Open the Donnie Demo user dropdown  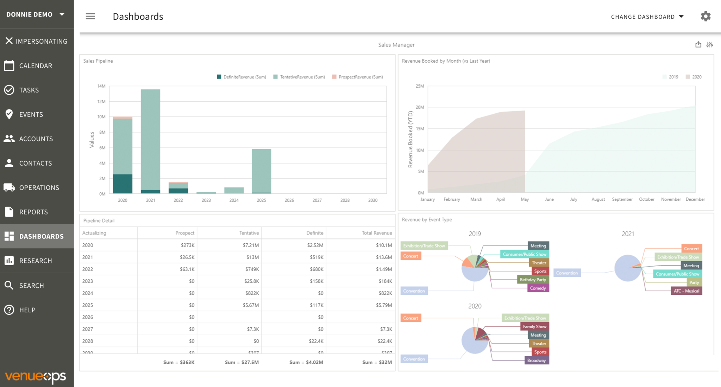[x=35, y=14]
